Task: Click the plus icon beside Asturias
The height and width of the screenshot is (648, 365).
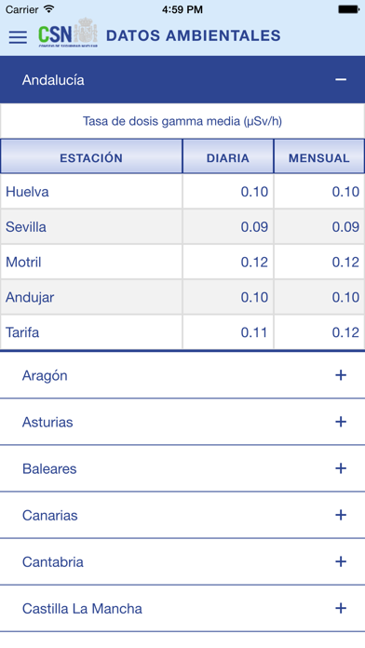Action: click(341, 422)
